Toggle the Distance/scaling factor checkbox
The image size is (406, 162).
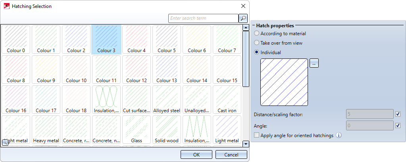tap(398, 114)
